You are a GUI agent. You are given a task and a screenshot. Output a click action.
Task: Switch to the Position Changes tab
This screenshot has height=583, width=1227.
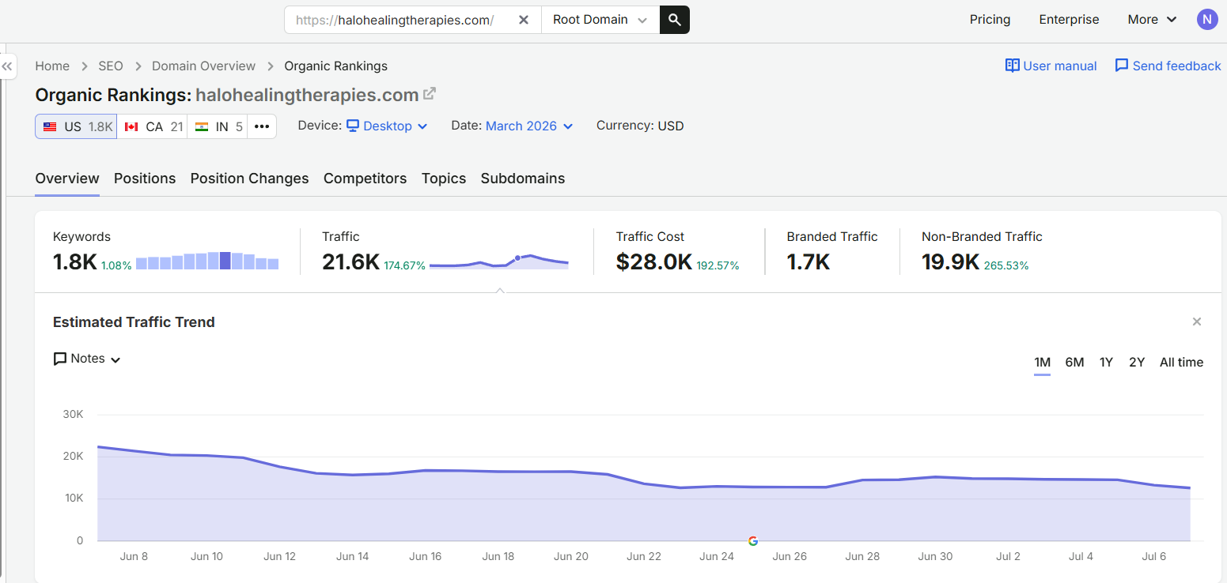(249, 179)
